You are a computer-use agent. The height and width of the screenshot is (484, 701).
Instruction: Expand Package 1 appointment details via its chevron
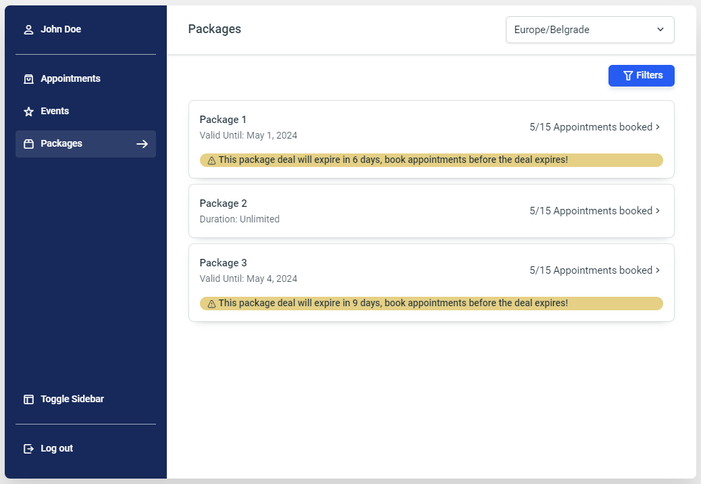click(658, 126)
